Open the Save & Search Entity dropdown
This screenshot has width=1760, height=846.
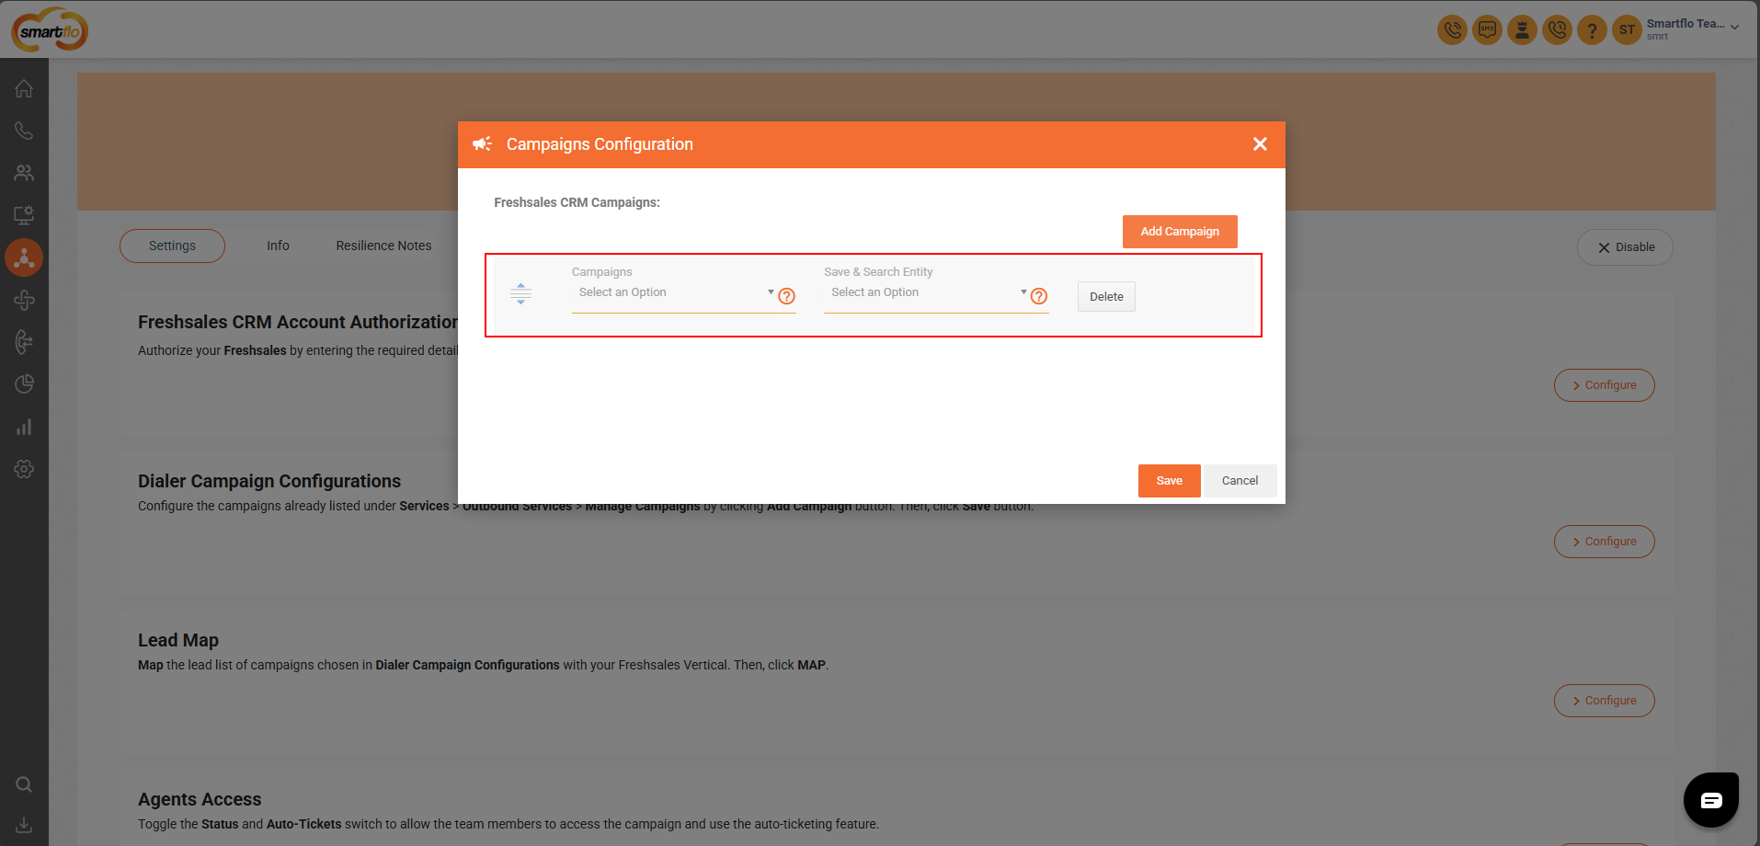927,292
